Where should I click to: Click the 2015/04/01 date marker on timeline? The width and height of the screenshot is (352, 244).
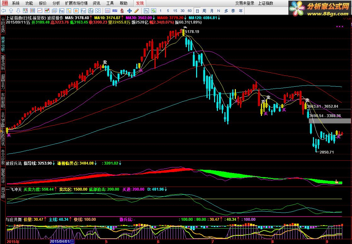click(x=62, y=241)
